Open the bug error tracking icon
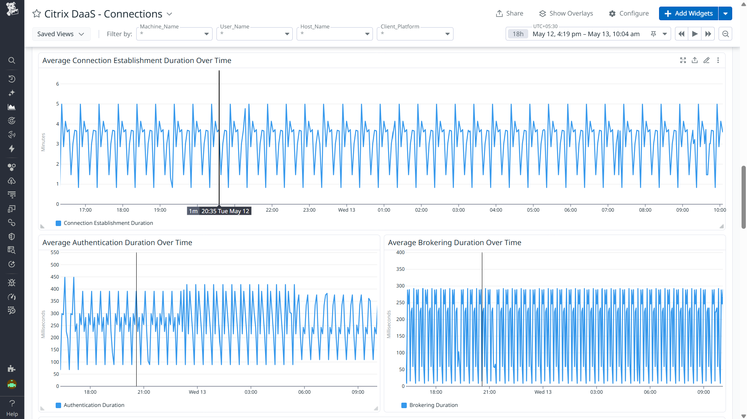 (12, 283)
